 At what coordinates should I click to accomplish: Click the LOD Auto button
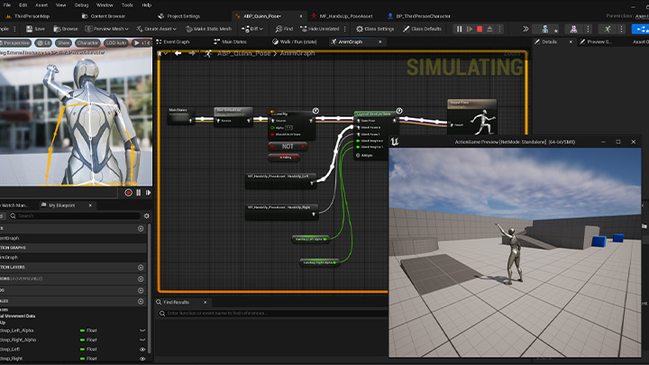pyautogui.click(x=116, y=42)
